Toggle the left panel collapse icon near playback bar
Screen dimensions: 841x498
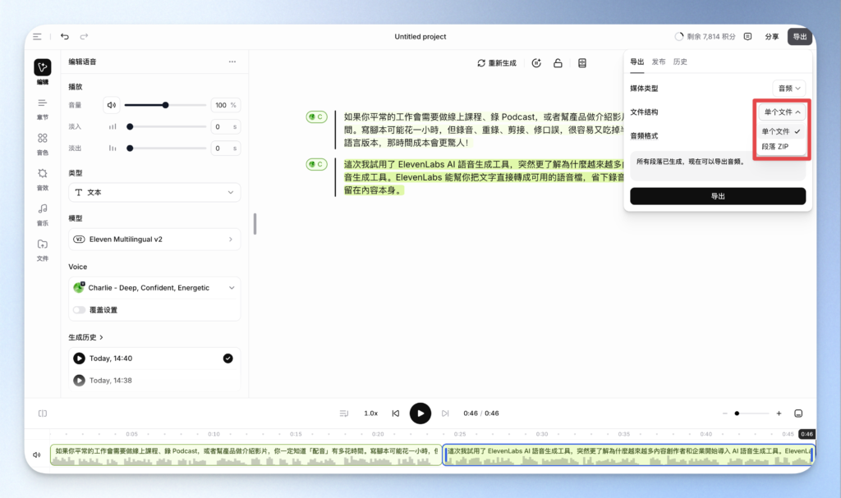(x=43, y=413)
